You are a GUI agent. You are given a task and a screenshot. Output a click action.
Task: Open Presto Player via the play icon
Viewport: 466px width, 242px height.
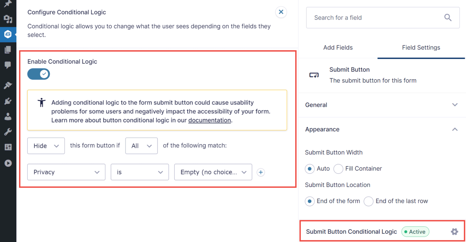point(8,163)
